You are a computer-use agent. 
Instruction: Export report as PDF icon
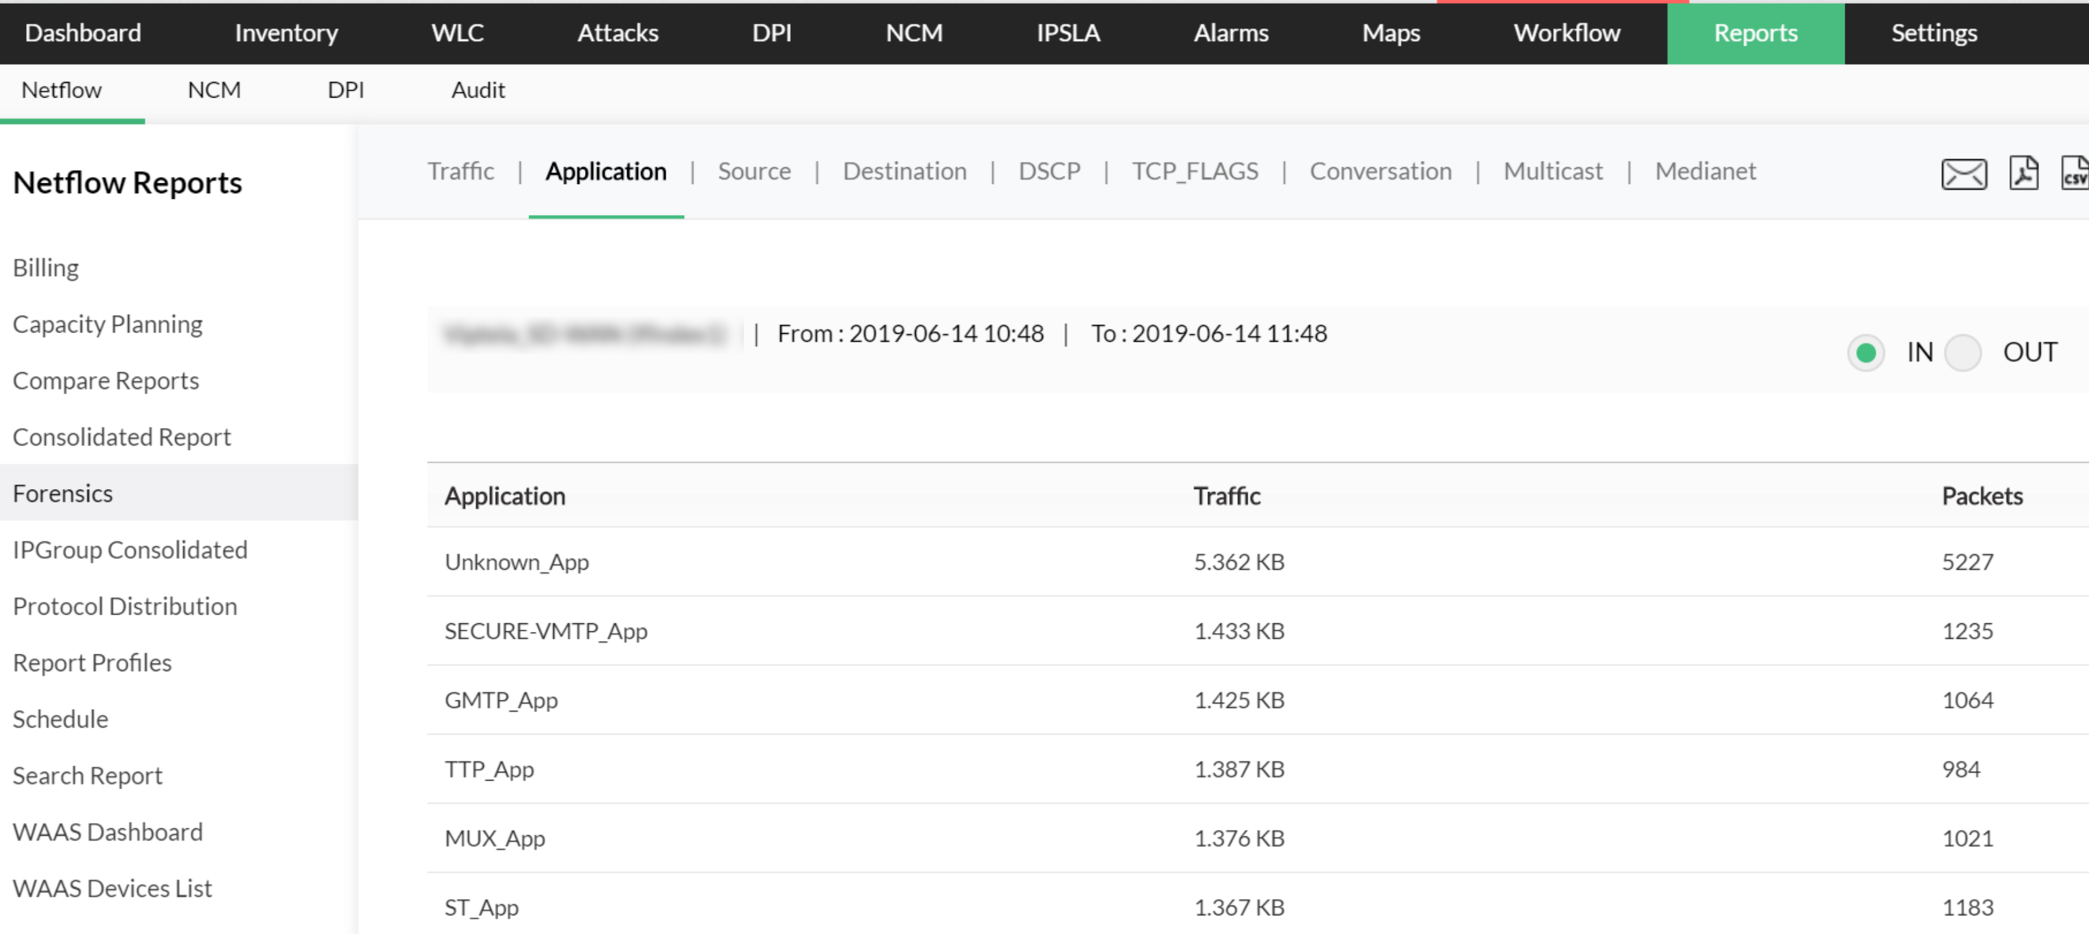coord(2023,173)
